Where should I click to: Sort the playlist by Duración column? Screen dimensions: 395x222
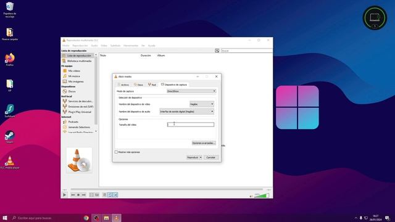point(146,55)
